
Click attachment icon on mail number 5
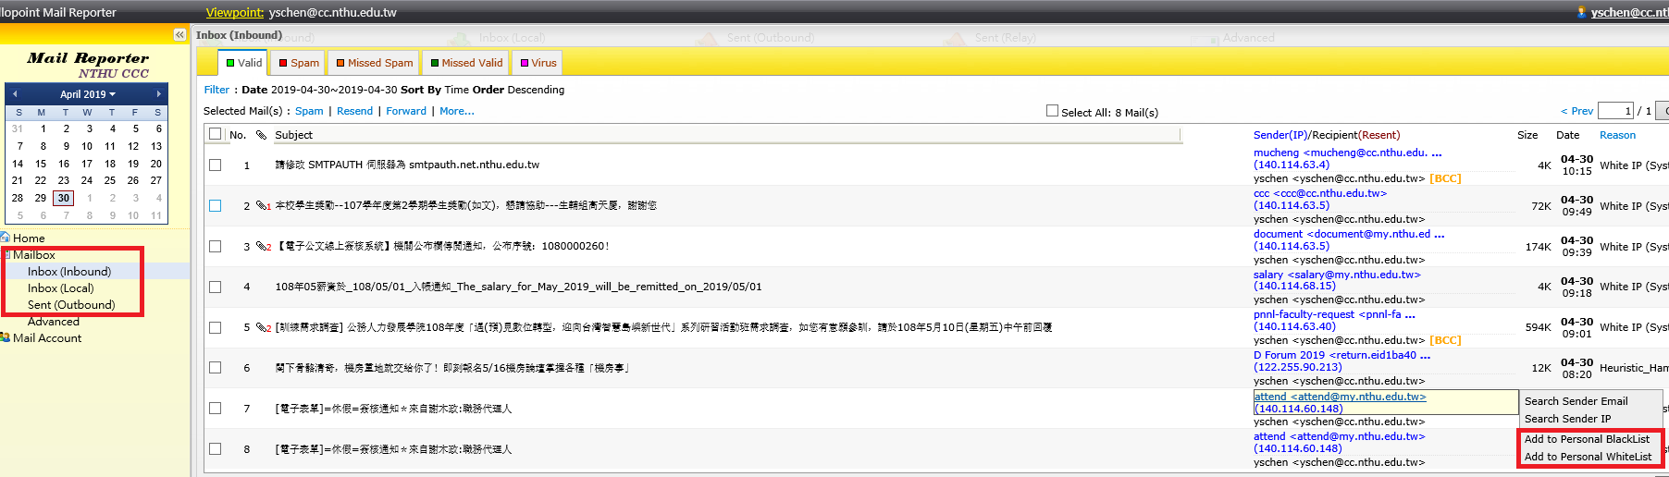(262, 327)
